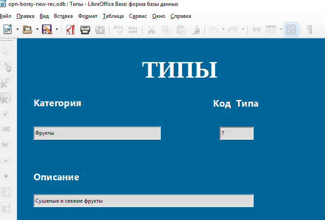Run the Spelling check icon
The height and width of the screenshot is (220, 325).
tap(119, 29)
